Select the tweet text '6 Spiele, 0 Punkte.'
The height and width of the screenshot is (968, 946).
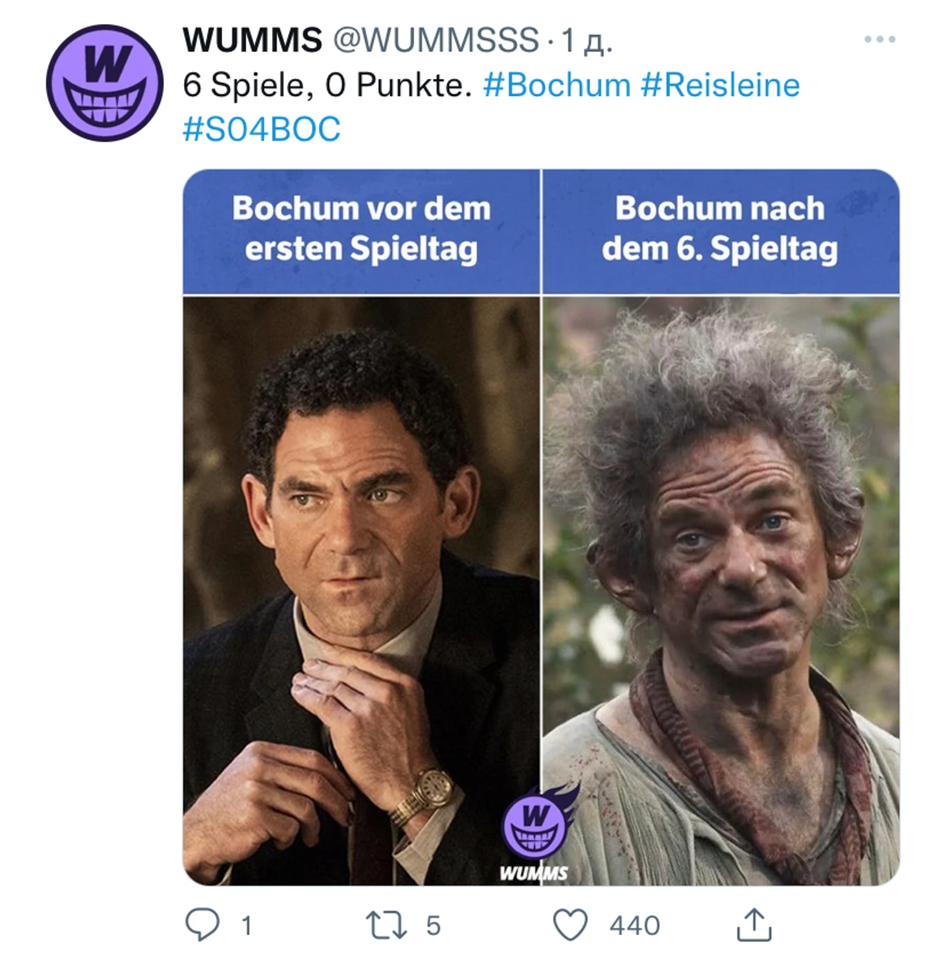328,86
